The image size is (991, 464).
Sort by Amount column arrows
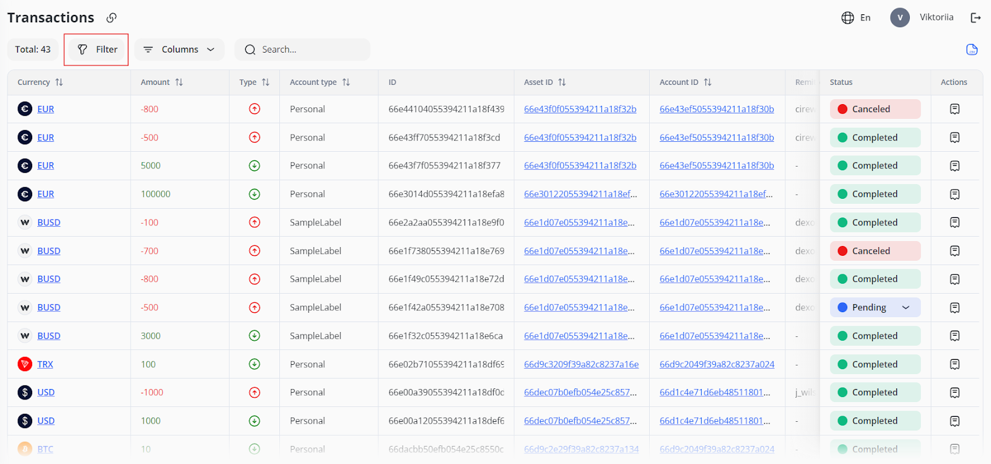tap(179, 82)
